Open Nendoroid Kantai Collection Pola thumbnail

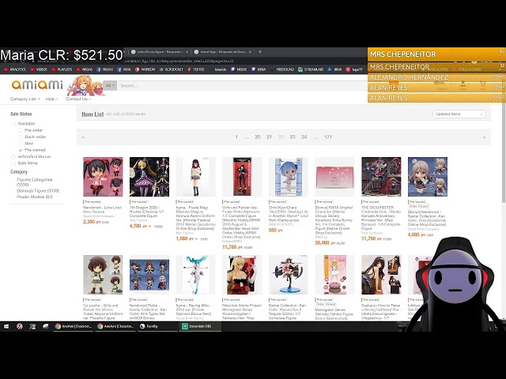428,177
